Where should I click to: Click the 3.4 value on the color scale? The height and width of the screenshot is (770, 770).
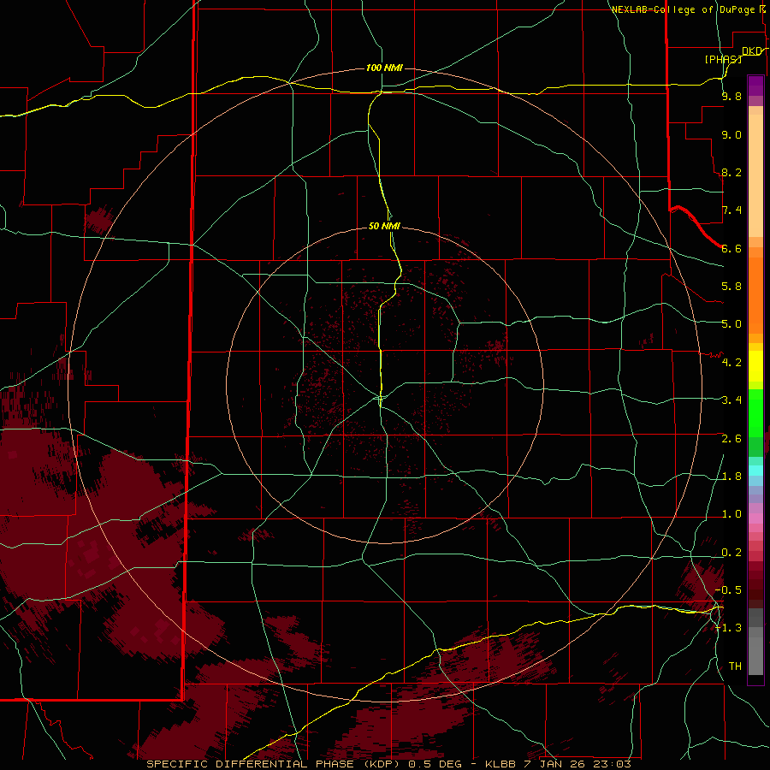(731, 400)
